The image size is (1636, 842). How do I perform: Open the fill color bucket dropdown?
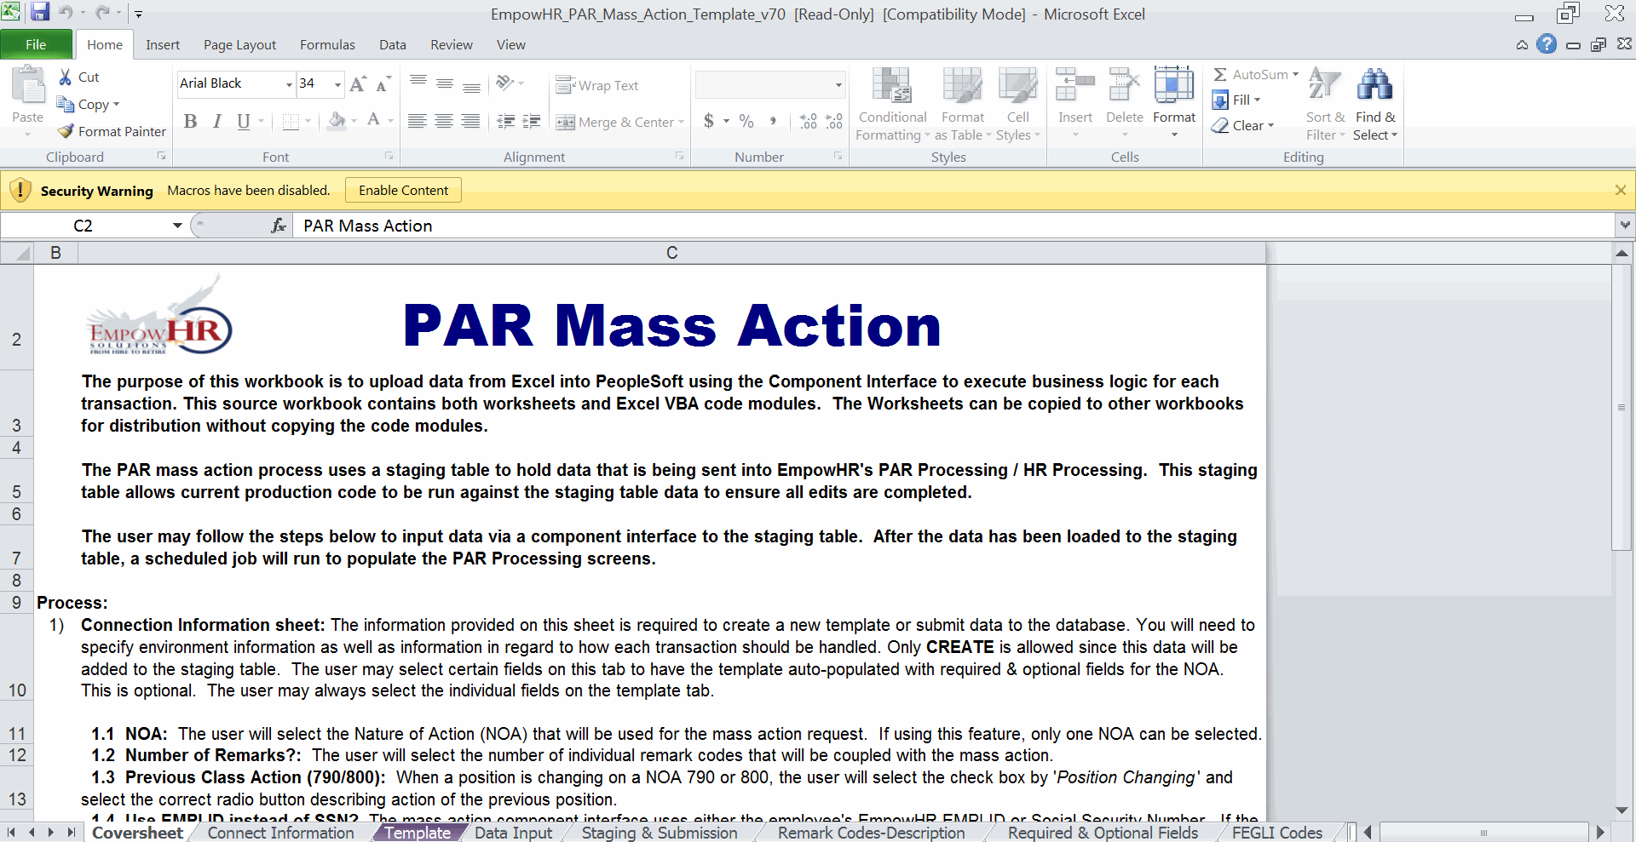(354, 121)
